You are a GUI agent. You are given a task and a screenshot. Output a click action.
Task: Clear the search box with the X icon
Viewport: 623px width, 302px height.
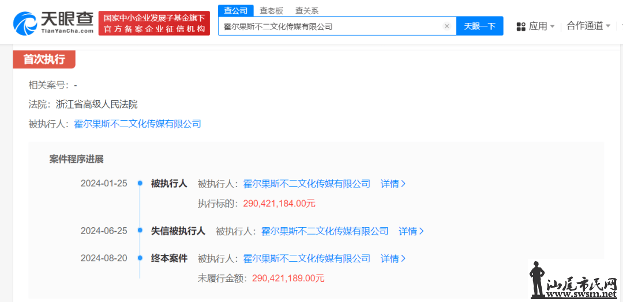pyautogui.click(x=446, y=26)
